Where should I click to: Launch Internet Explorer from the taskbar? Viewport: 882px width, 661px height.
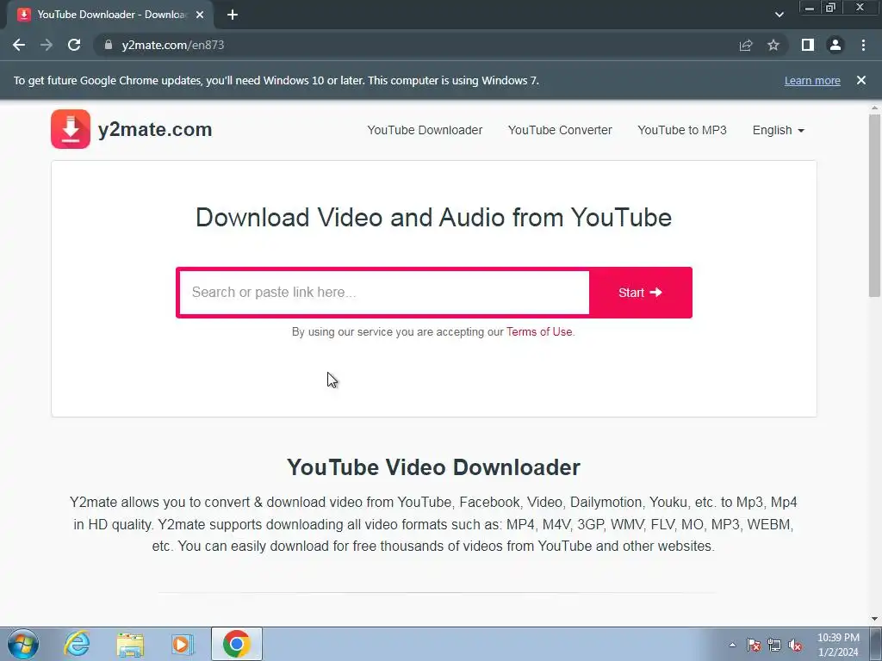(77, 644)
